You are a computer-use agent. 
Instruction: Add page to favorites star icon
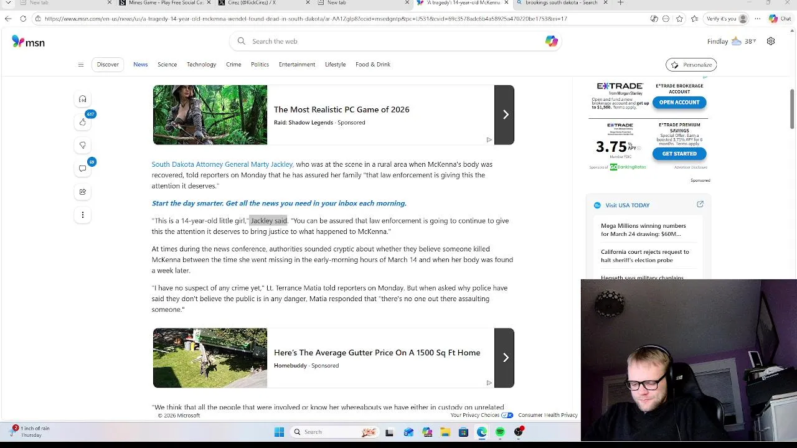679,19
